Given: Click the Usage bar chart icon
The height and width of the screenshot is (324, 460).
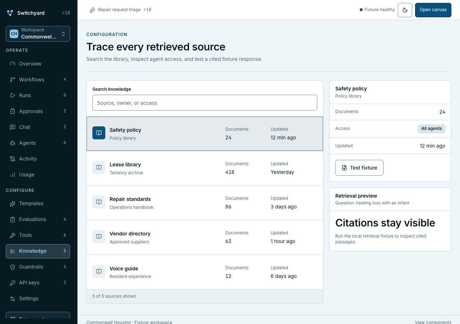Looking at the screenshot, I should tap(13, 175).
